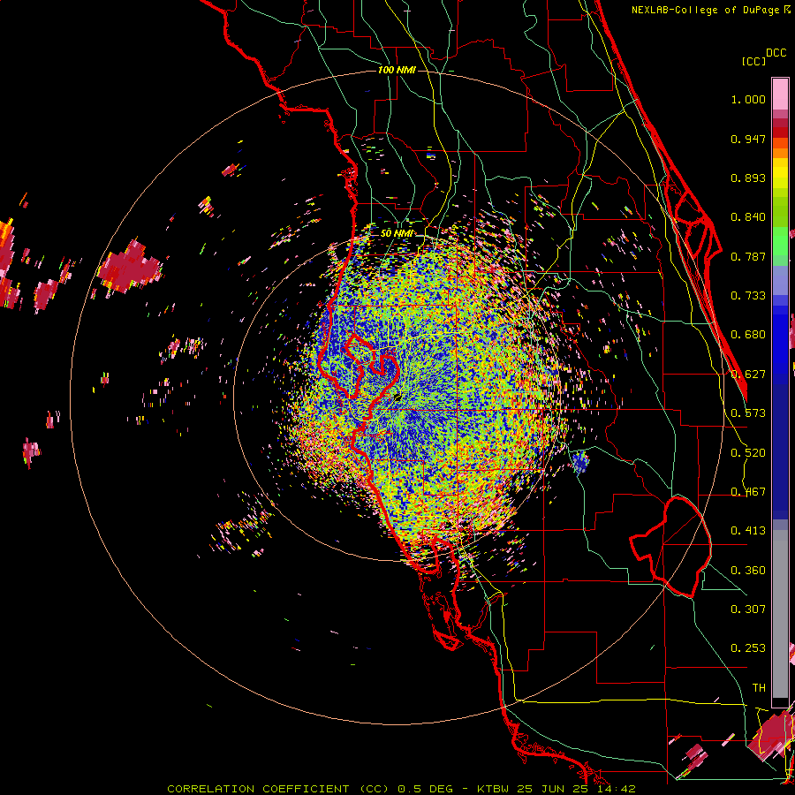Click the 0.573 scale value
795x795 pixels.
pos(748,413)
